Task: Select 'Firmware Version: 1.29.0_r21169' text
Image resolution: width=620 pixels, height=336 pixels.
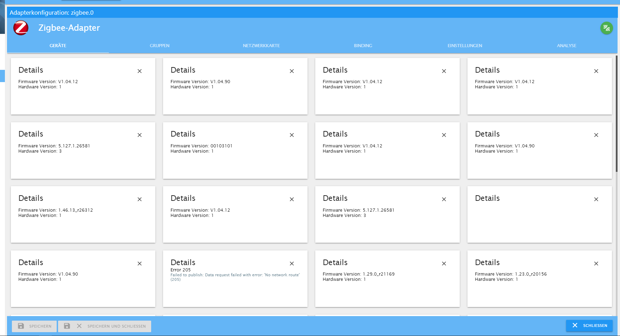Action: [x=358, y=274]
